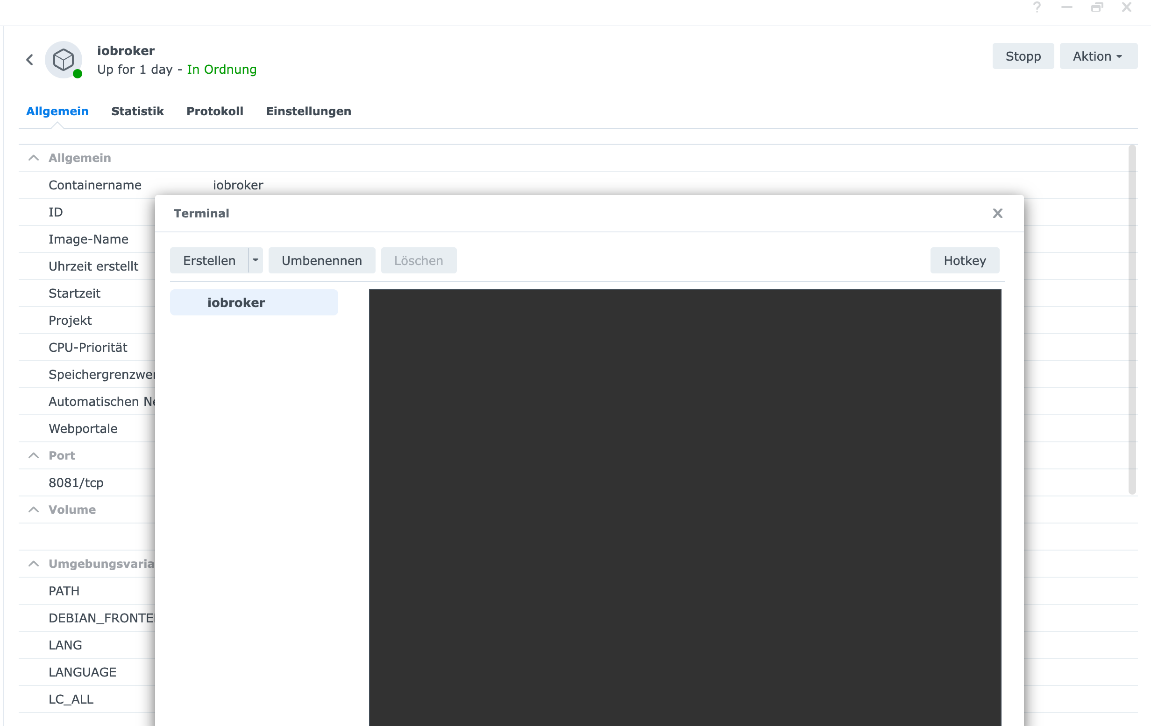Image resolution: width=1151 pixels, height=726 pixels.
Task: Collapse the Allgemein section
Action: (34, 158)
